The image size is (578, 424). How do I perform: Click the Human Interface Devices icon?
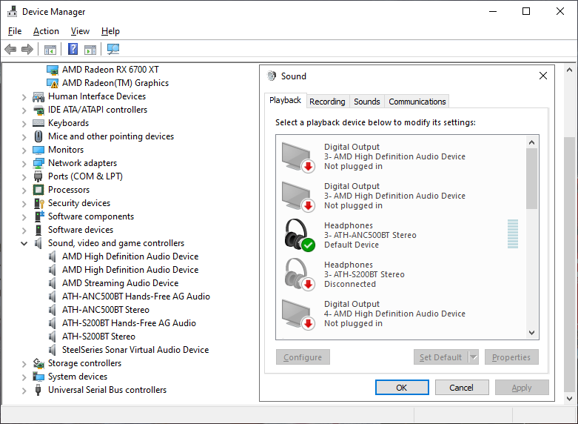coord(38,97)
